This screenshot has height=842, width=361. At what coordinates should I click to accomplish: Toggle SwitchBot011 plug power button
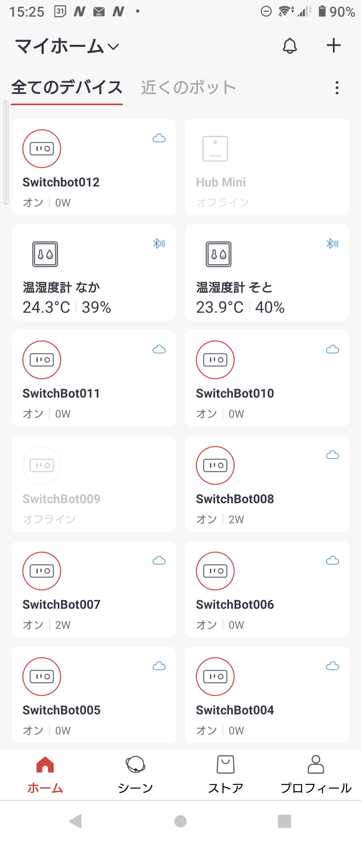pyautogui.click(x=42, y=360)
